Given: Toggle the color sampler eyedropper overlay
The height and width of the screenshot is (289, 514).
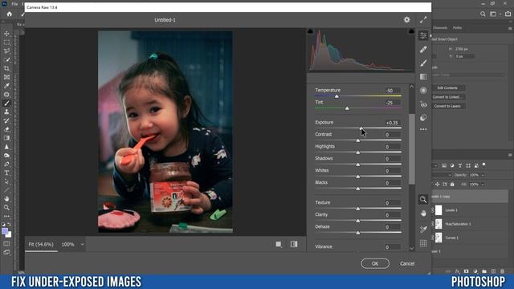Looking at the screenshot, I should pyautogui.click(x=423, y=229).
